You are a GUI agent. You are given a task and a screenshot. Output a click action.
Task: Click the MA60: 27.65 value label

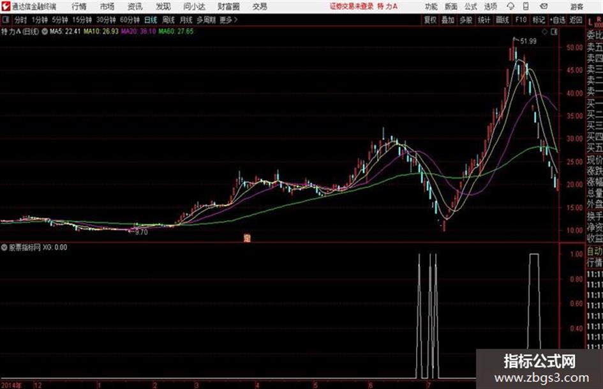pyautogui.click(x=176, y=31)
